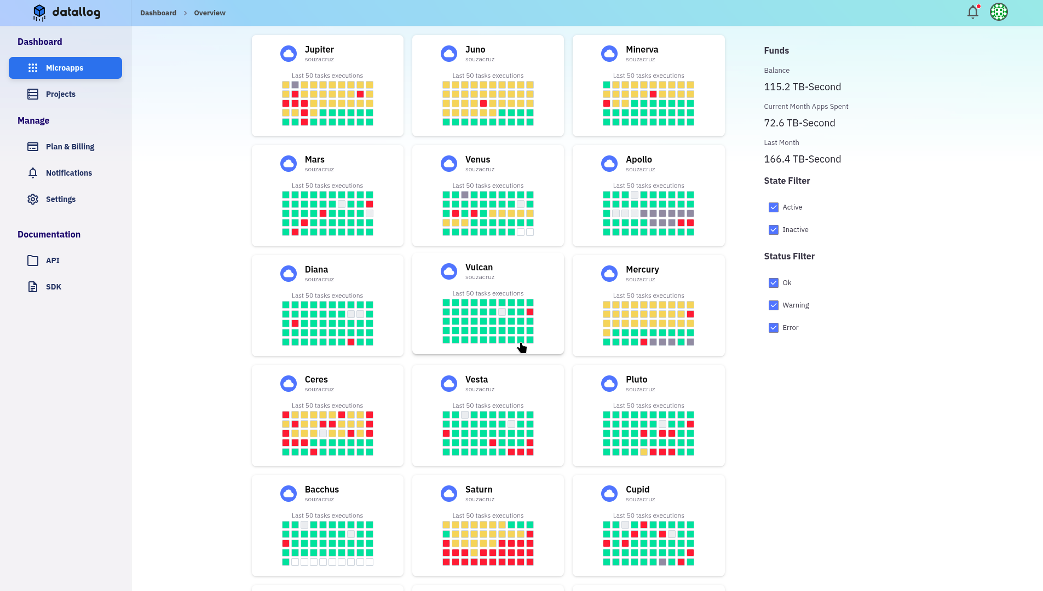Click the notifications bell in top bar
This screenshot has height=591, width=1043.
click(x=972, y=12)
